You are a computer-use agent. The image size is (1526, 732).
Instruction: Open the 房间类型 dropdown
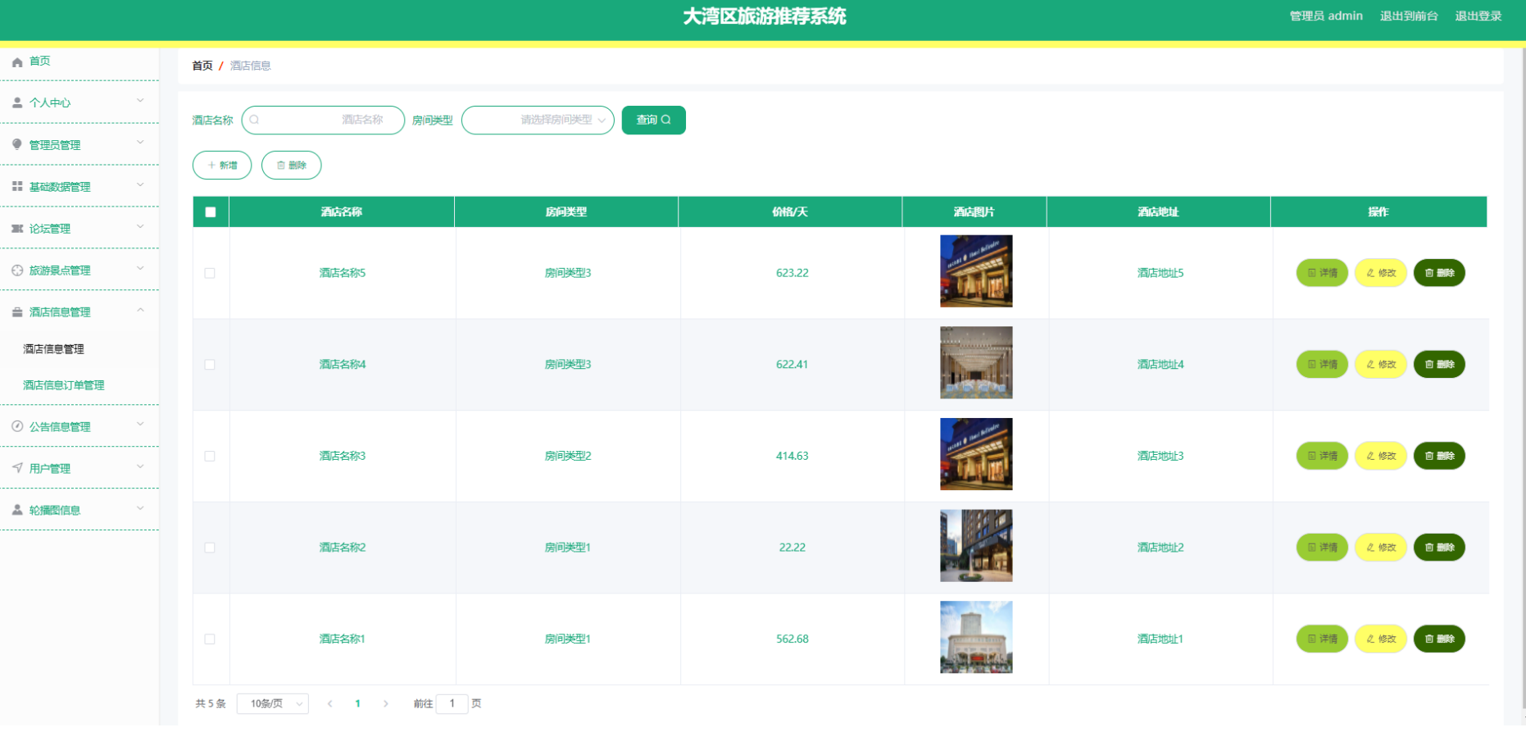tap(538, 120)
